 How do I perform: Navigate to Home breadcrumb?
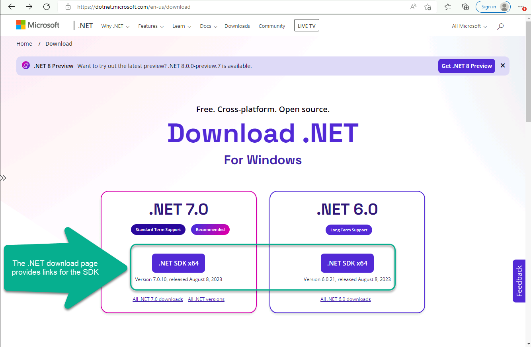pos(24,44)
